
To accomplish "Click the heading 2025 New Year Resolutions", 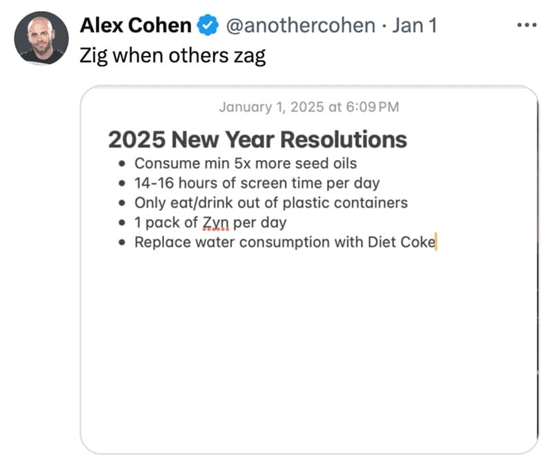I will pos(257,139).
